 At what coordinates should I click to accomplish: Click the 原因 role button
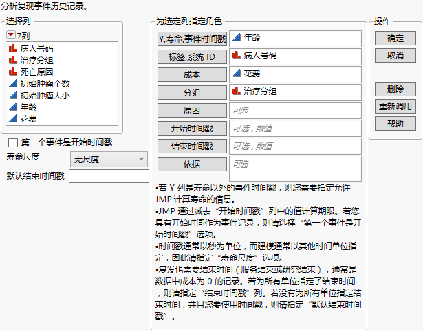(192, 110)
